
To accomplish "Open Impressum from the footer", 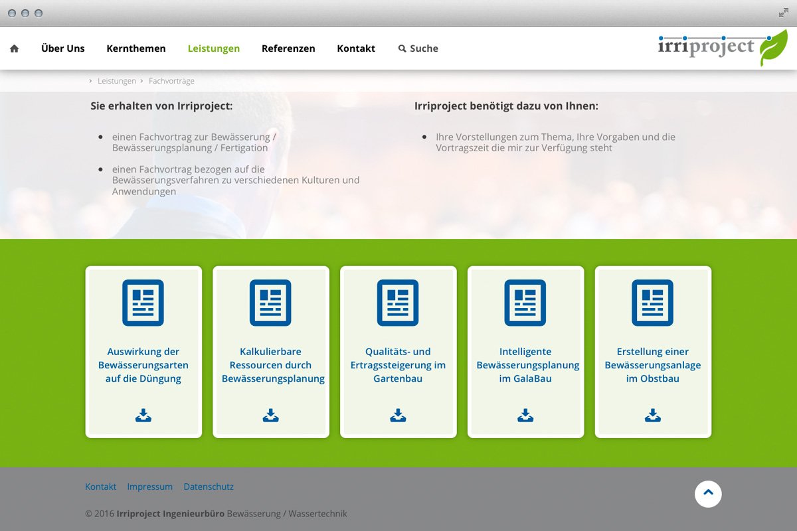I will coord(150,486).
